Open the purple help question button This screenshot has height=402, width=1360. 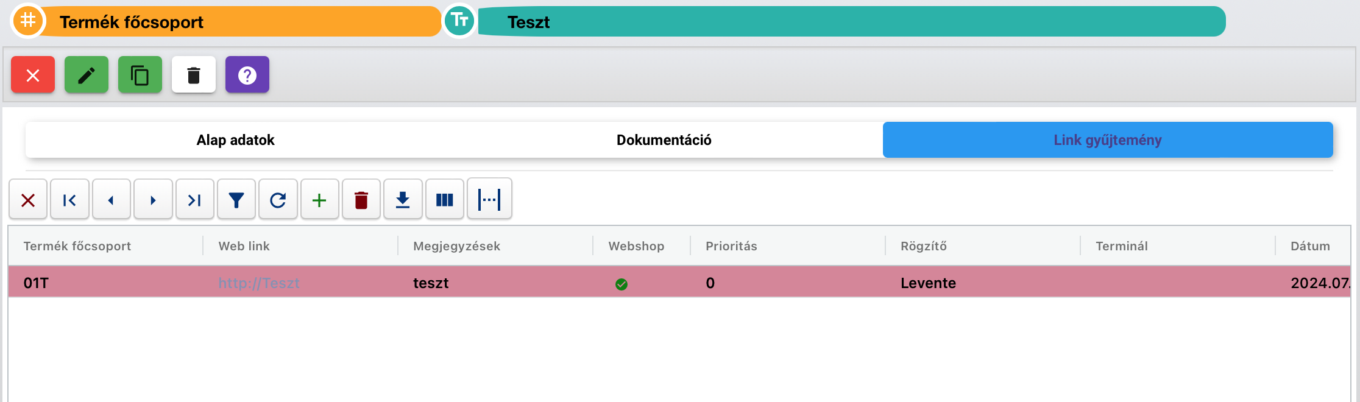[247, 75]
